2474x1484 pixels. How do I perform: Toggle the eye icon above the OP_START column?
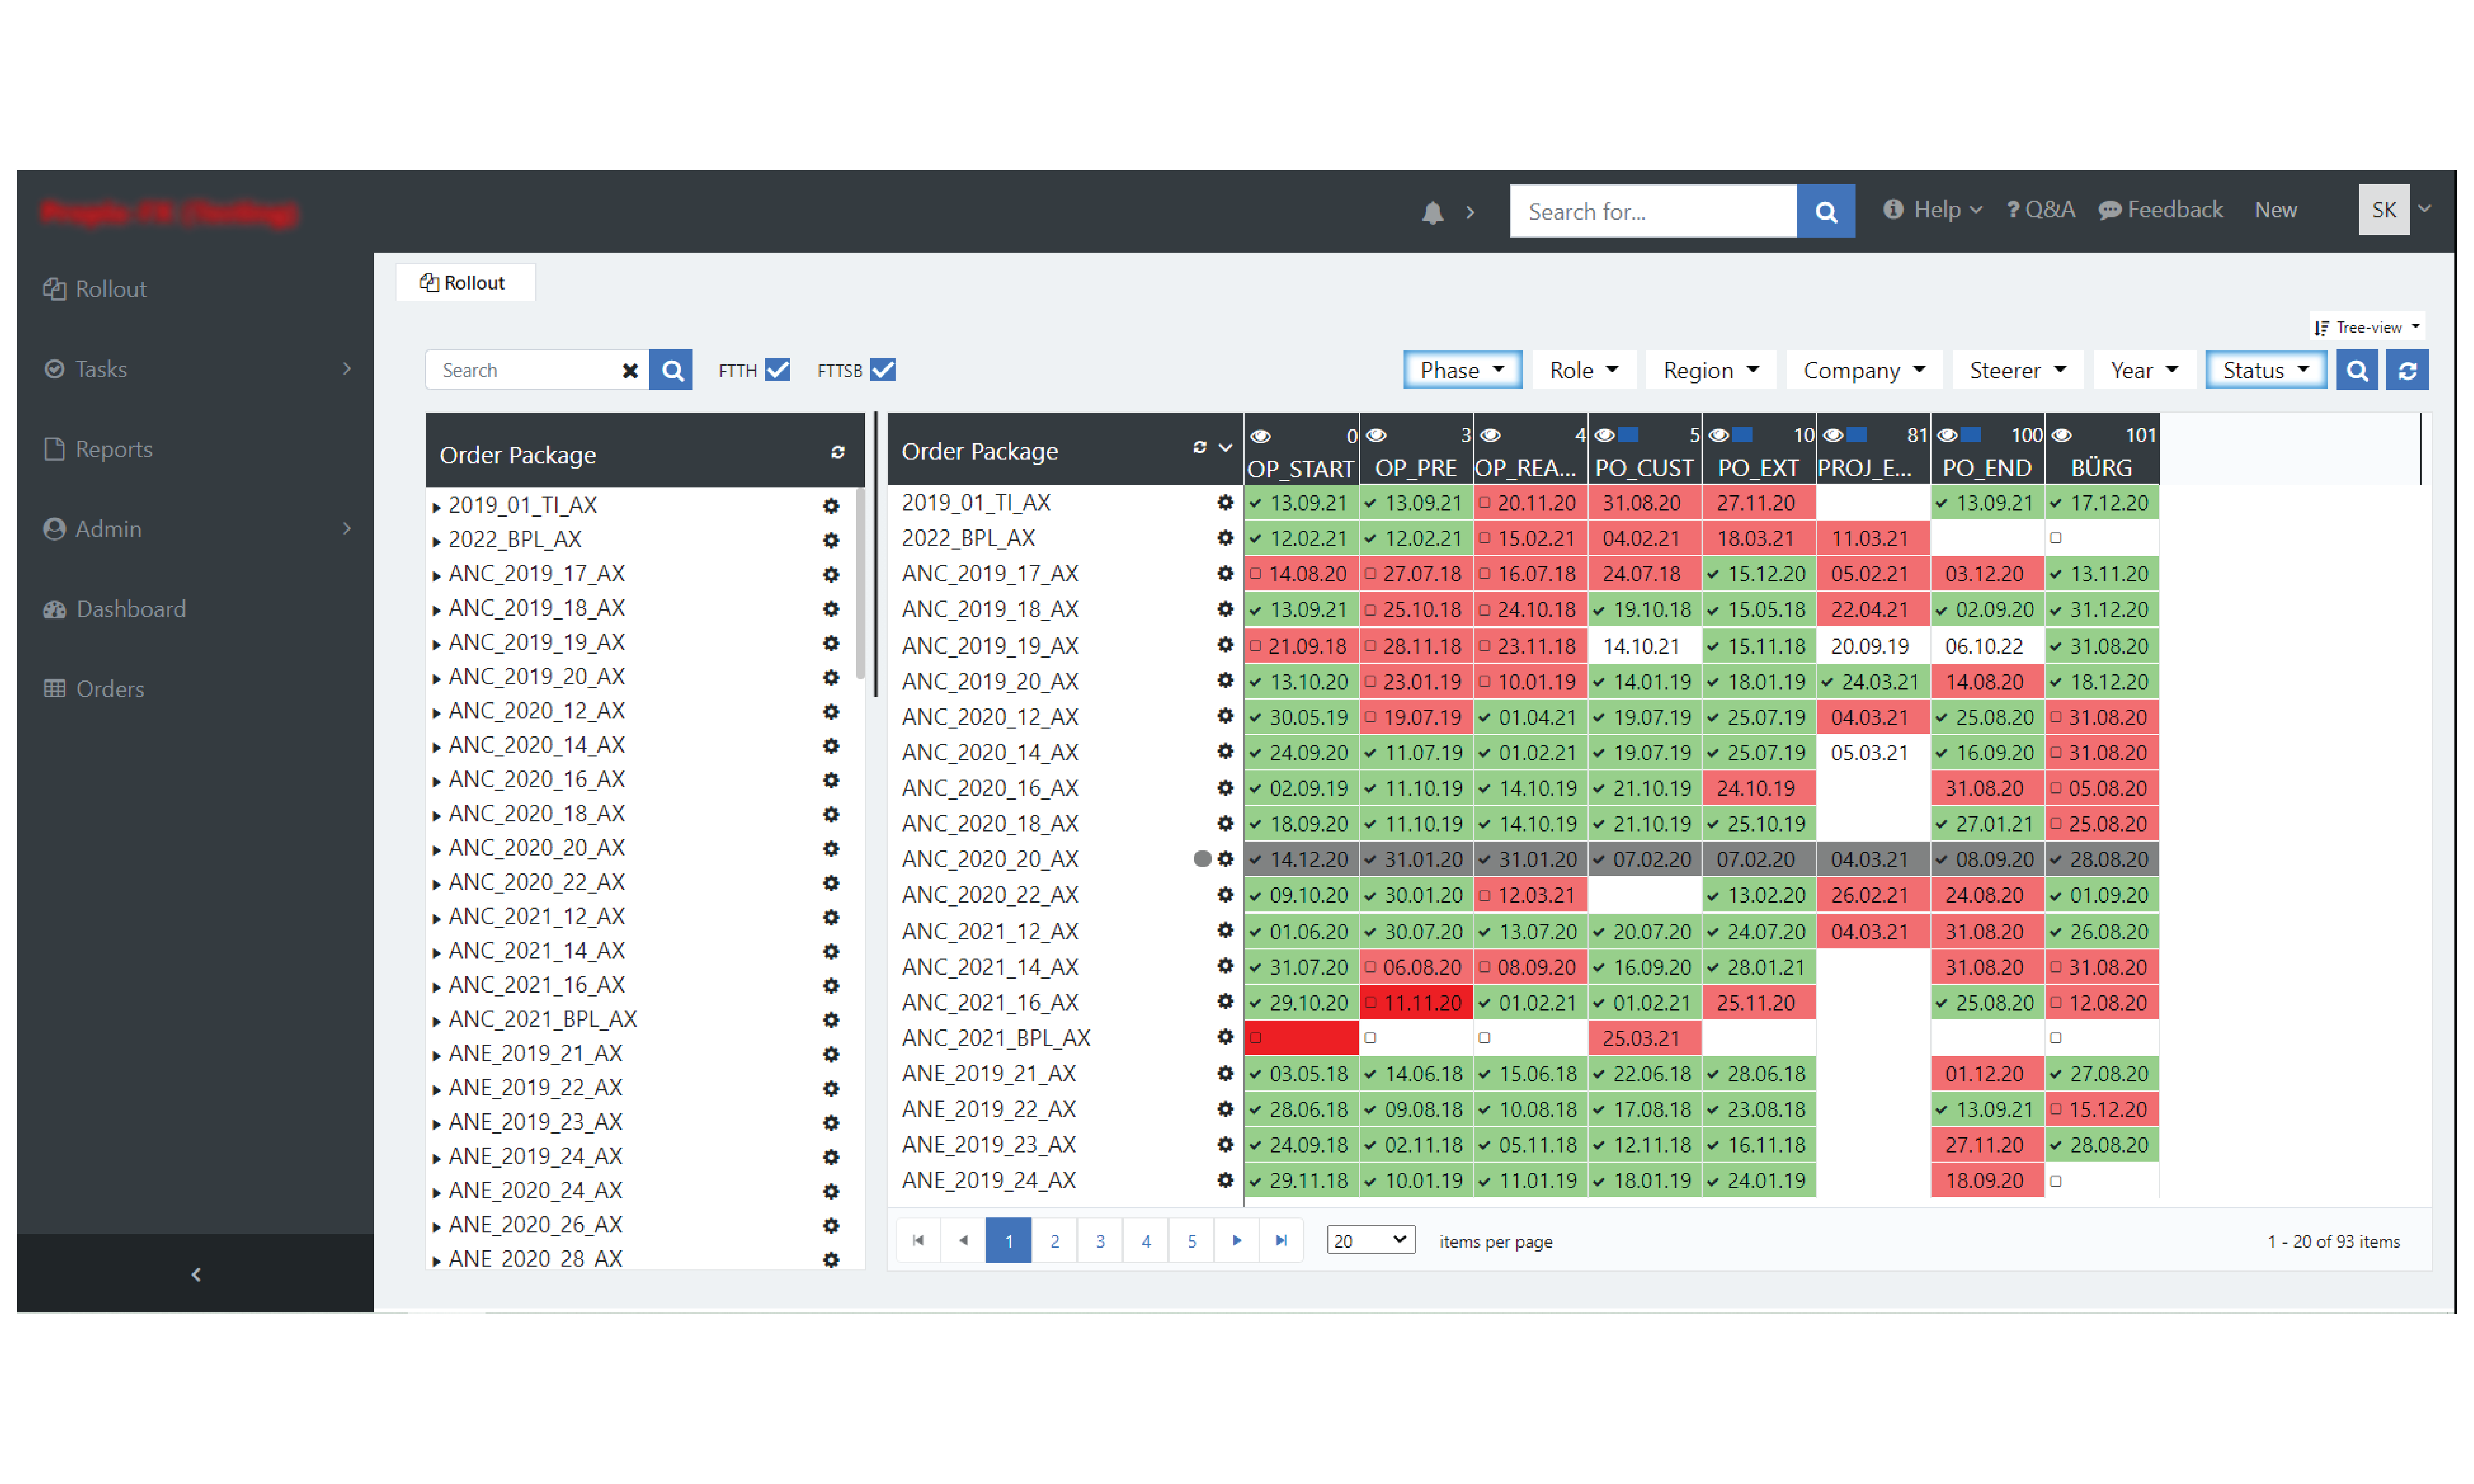click(1260, 436)
